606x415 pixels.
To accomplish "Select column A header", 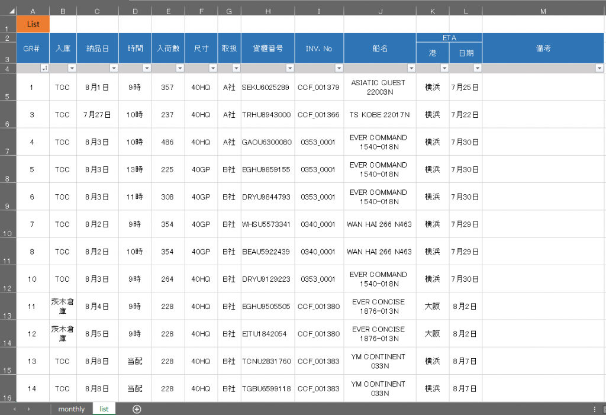I will pos(33,11).
